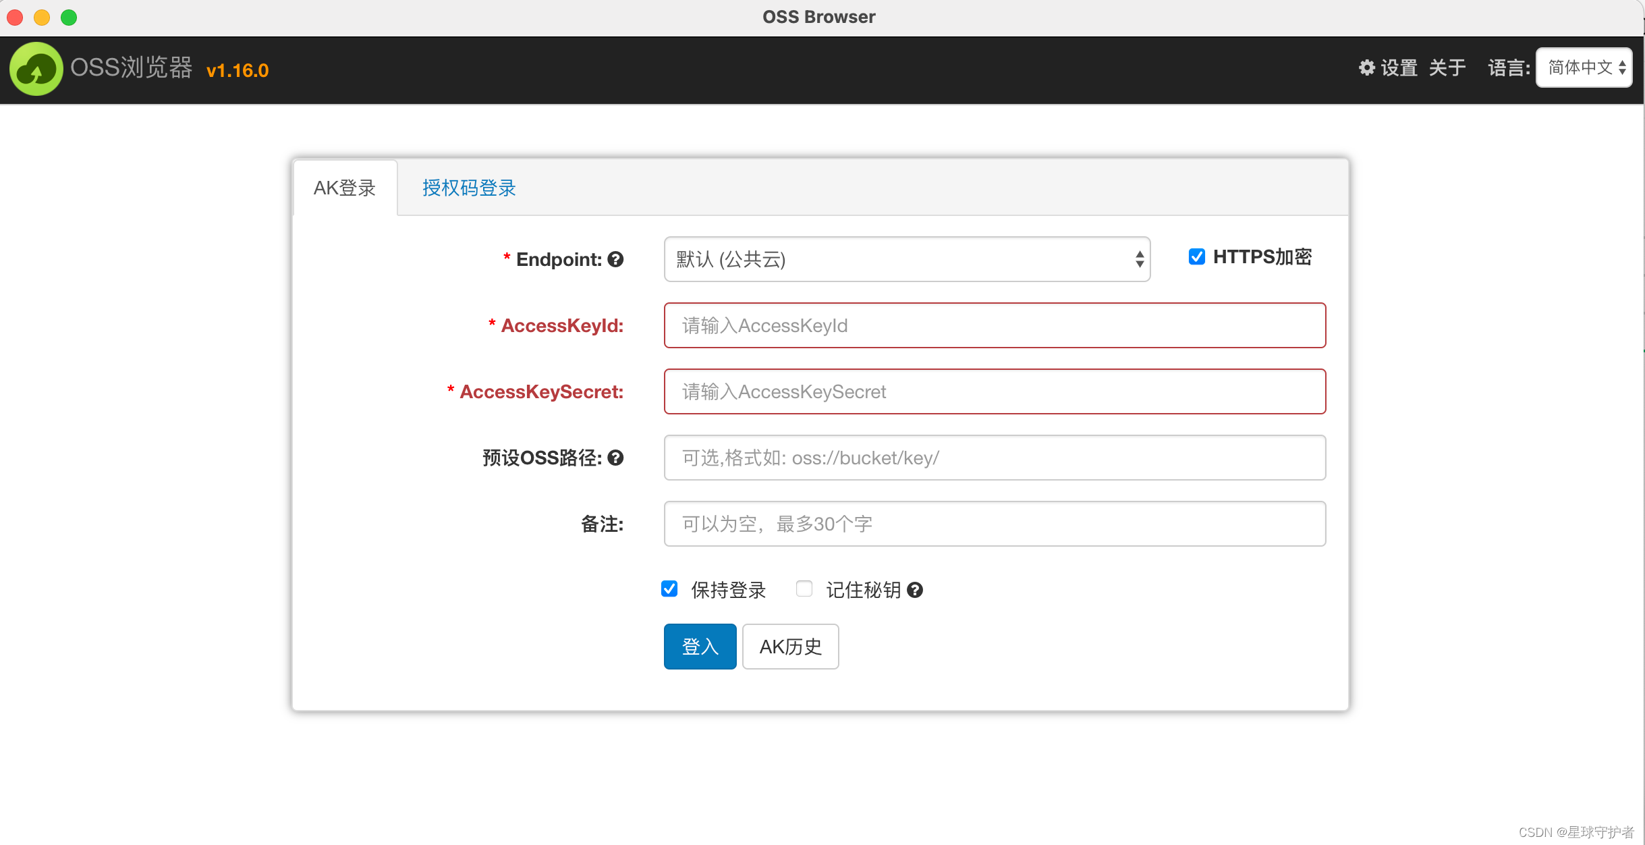Disable the HTTPS加密 checkbox
The width and height of the screenshot is (1645, 845).
tap(1196, 256)
